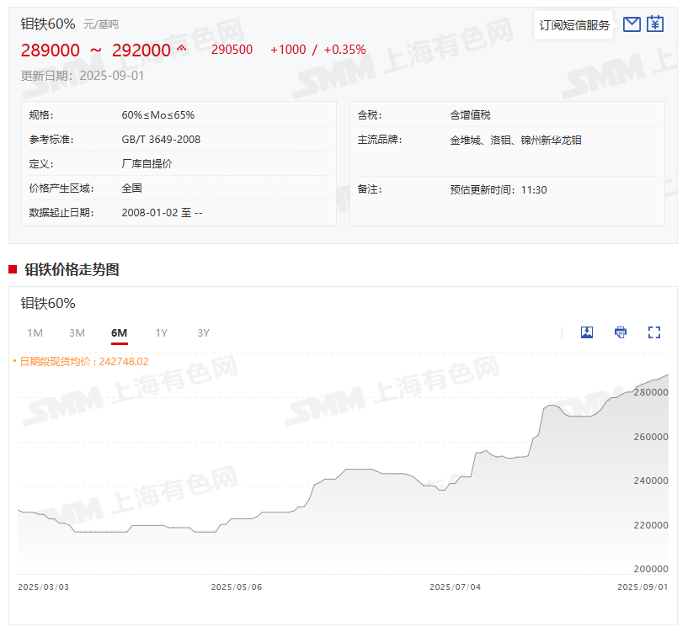Click the envelope SMS subscription icon
This screenshot has height=632, width=688.
(632, 24)
